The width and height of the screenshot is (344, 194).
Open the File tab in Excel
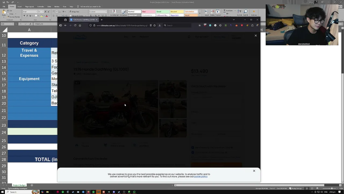[x=4, y=6]
